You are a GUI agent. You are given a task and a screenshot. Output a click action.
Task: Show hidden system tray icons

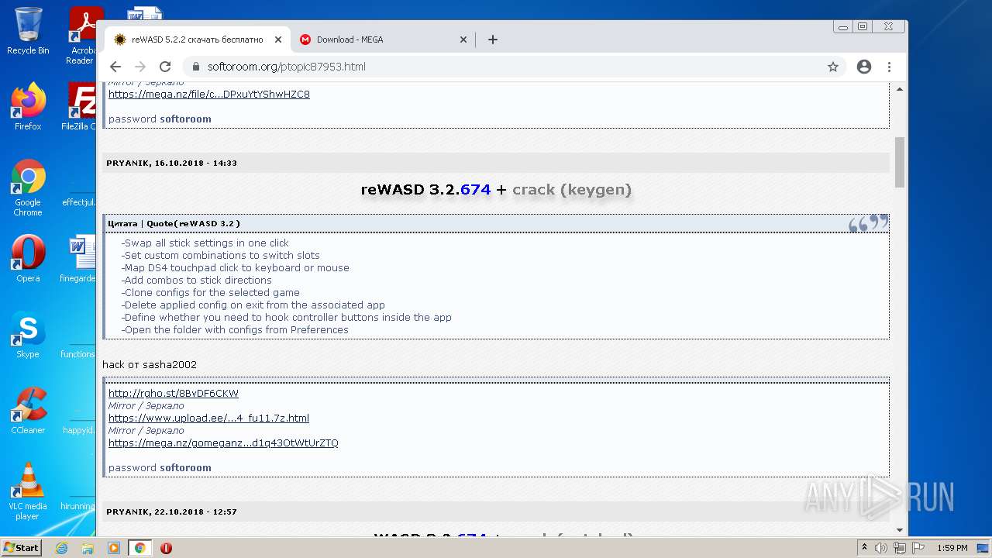[864, 548]
